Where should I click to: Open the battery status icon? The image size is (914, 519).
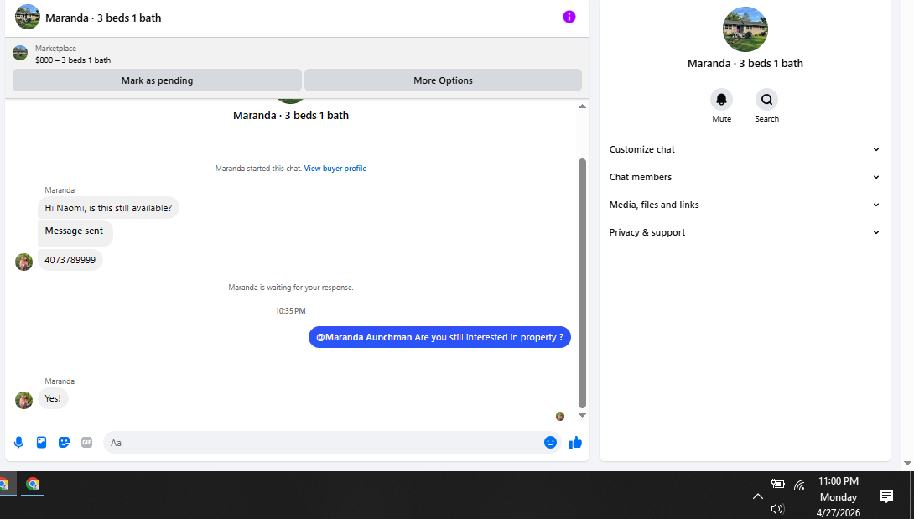(777, 484)
